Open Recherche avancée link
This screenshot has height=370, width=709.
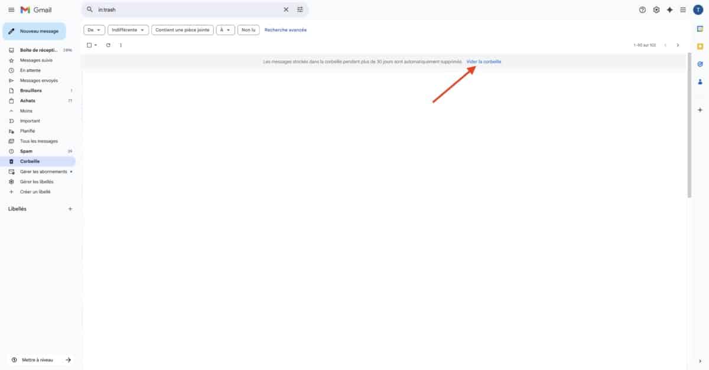285,30
